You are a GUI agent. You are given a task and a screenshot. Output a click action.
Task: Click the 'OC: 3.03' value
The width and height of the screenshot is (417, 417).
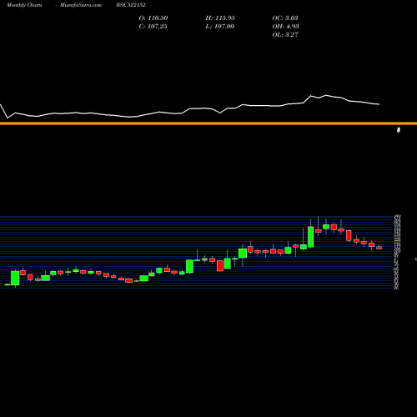[285, 18]
